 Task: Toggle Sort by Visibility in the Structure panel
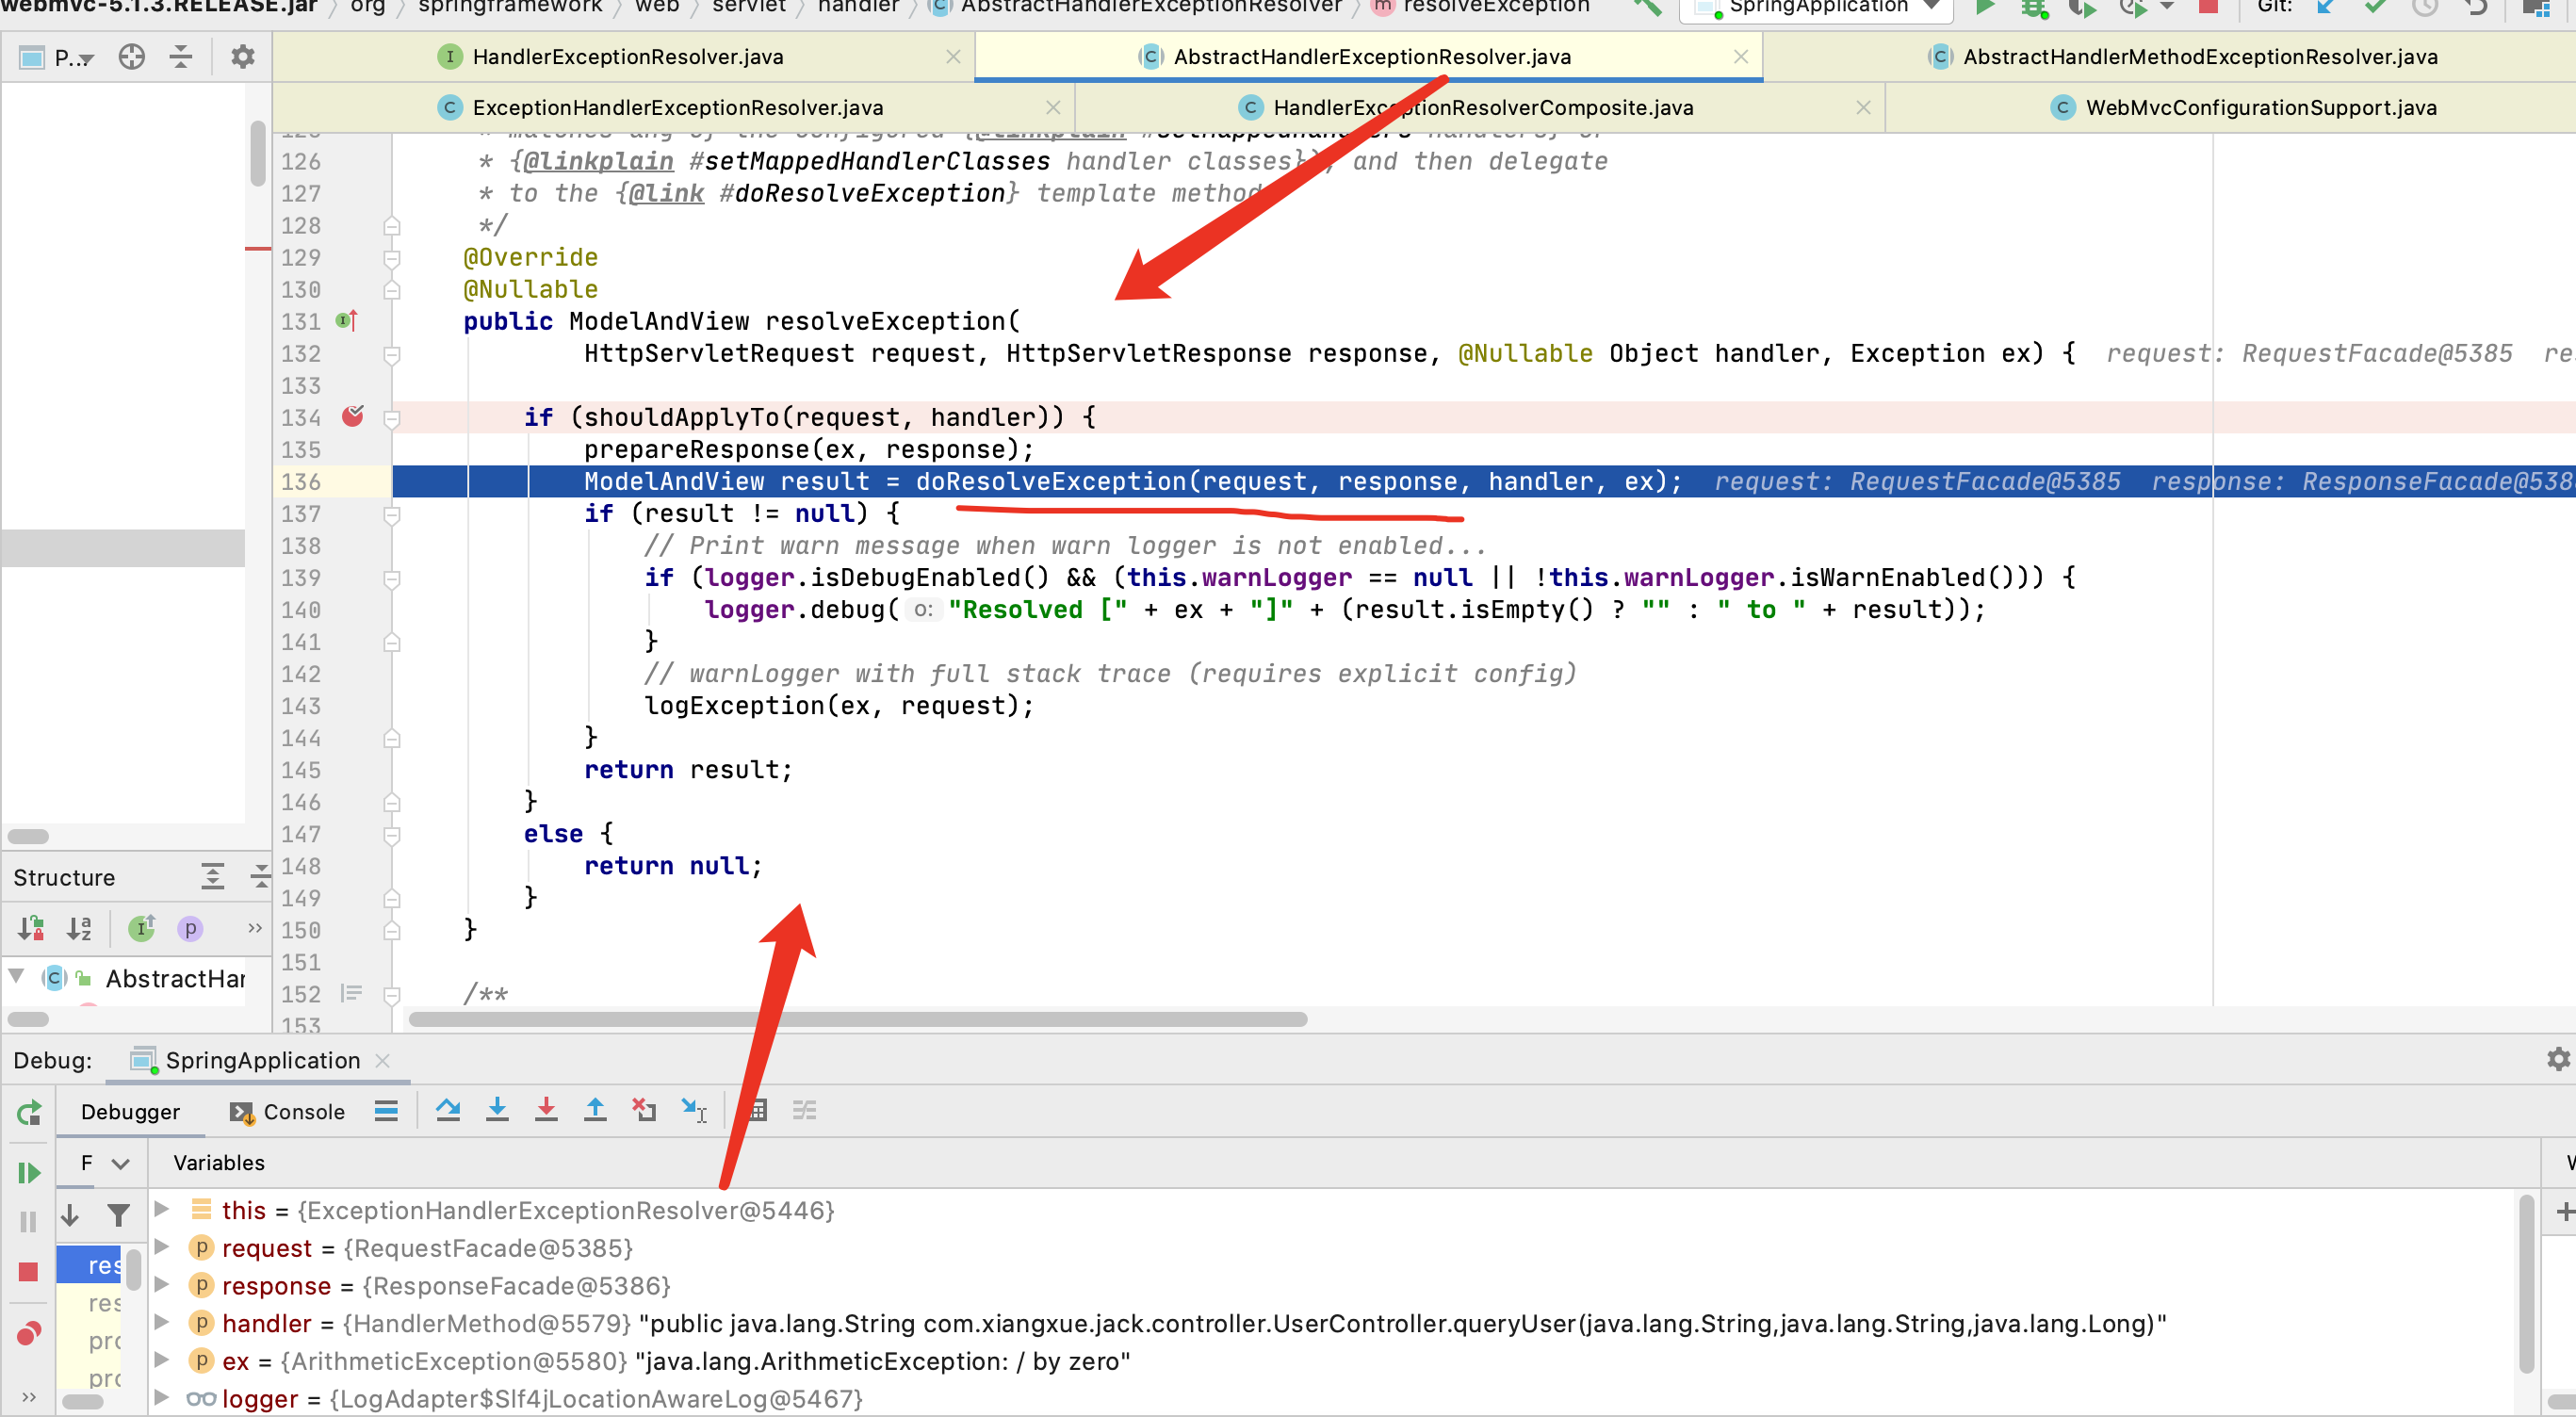pos(31,929)
